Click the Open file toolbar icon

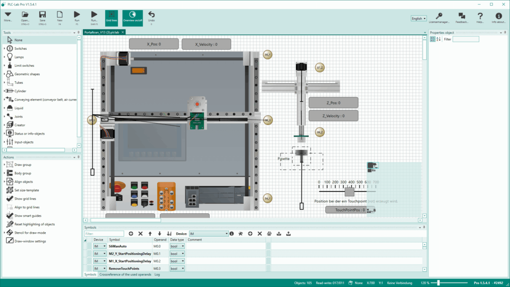tap(25, 18)
